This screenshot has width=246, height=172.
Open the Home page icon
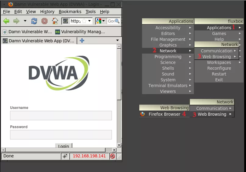[x=55, y=21]
